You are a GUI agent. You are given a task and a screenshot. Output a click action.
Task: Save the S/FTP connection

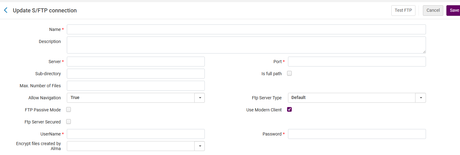[x=454, y=10]
